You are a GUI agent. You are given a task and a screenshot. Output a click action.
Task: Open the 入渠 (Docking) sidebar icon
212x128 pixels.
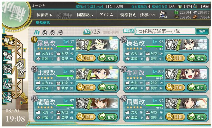click(x=7, y=83)
